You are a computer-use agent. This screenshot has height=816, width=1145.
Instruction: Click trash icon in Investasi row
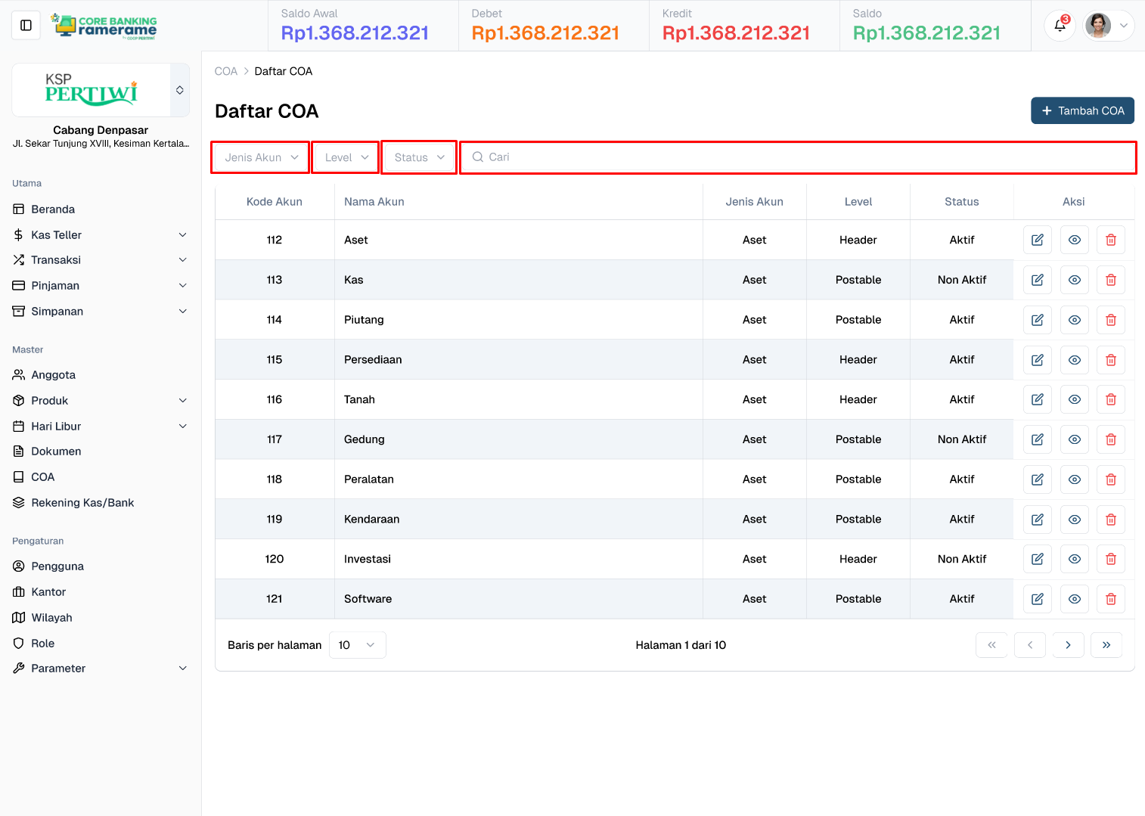click(1110, 559)
